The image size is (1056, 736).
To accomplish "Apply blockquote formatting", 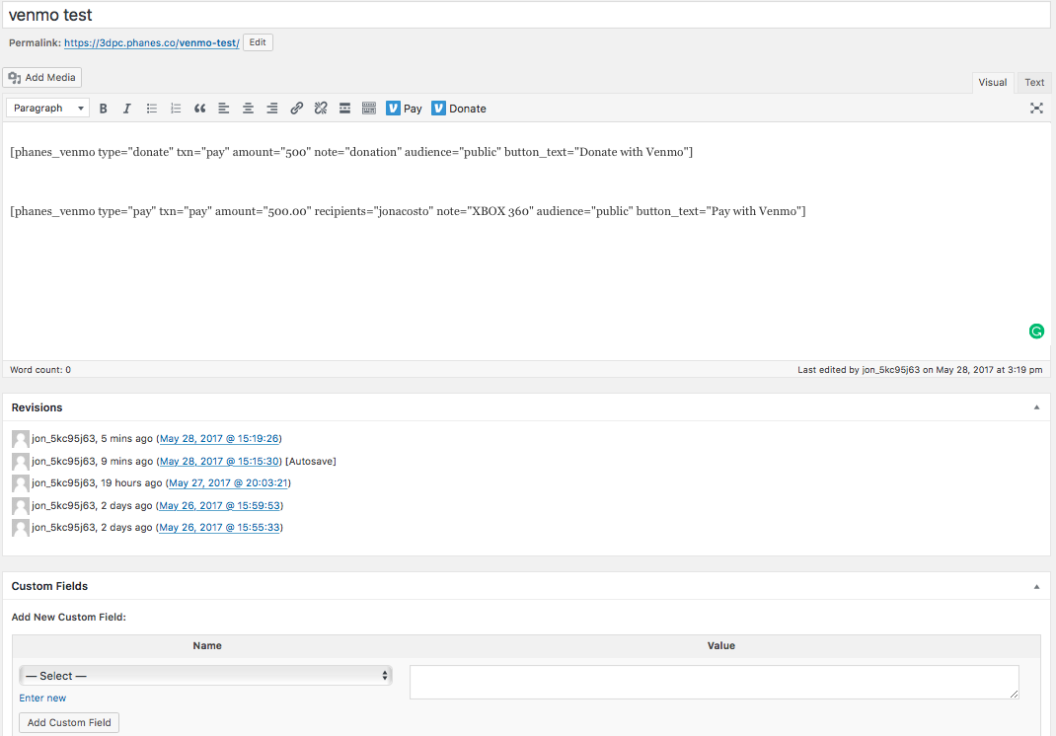I will pos(200,109).
